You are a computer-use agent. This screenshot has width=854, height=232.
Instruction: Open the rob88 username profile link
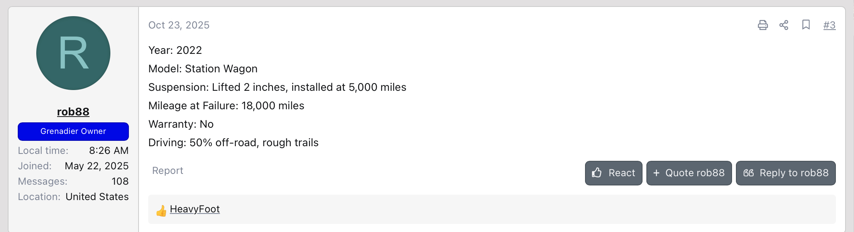pos(73,112)
